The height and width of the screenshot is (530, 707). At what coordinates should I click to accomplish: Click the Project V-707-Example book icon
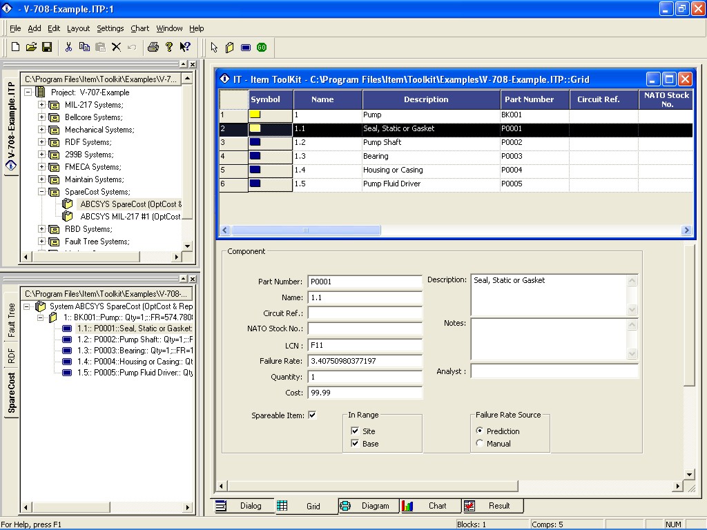point(40,92)
